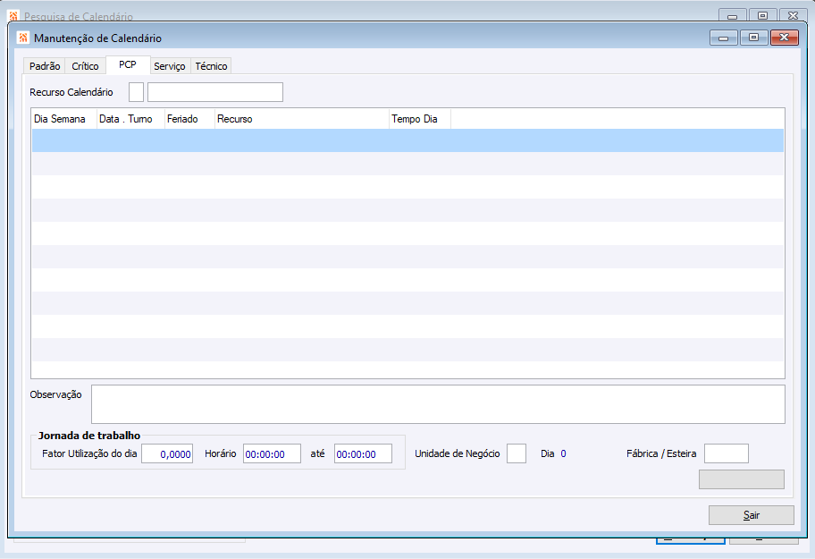The image size is (815, 559).
Task: Select the PCP tab
Action: [128, 64]
